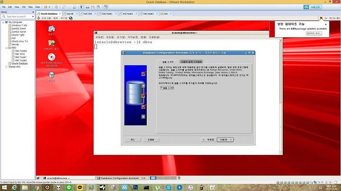Click the manage snapshots toolbar icon
The height and width of the screenshot is (191, 341).
(x=75, y=7)
